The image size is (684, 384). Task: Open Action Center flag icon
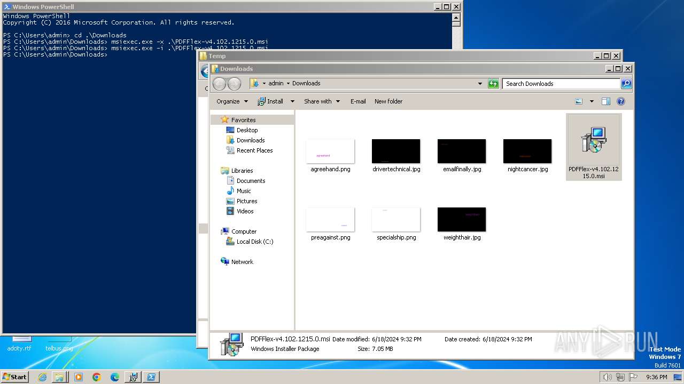click(633, 377)
